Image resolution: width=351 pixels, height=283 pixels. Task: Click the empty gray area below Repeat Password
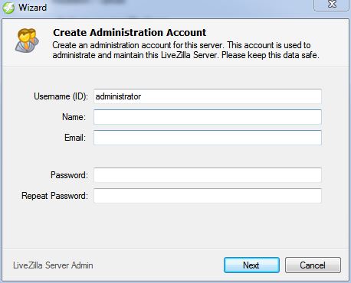coord(175,226)
